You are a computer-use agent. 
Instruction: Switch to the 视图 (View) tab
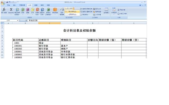click(48, 5)
